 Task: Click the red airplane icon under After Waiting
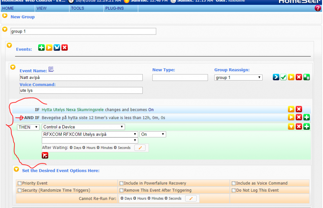pos(45,155)
